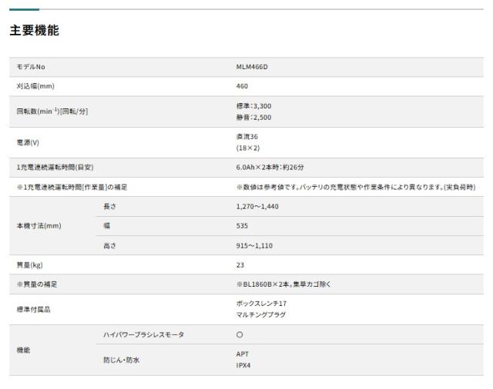The image size is (493, 389).
Task: Select the cutting width value 460
Action: tap(242, 86)
